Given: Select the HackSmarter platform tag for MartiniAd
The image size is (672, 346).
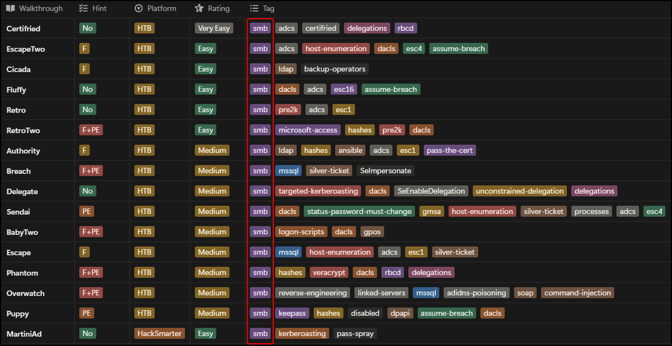Looking at the screenshot, I should pyautogui.click(x=159, y=333).
